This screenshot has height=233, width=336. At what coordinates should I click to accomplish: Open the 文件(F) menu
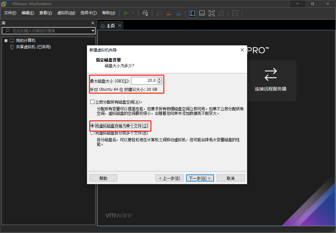pyautogui.click(x=10, y=13)
